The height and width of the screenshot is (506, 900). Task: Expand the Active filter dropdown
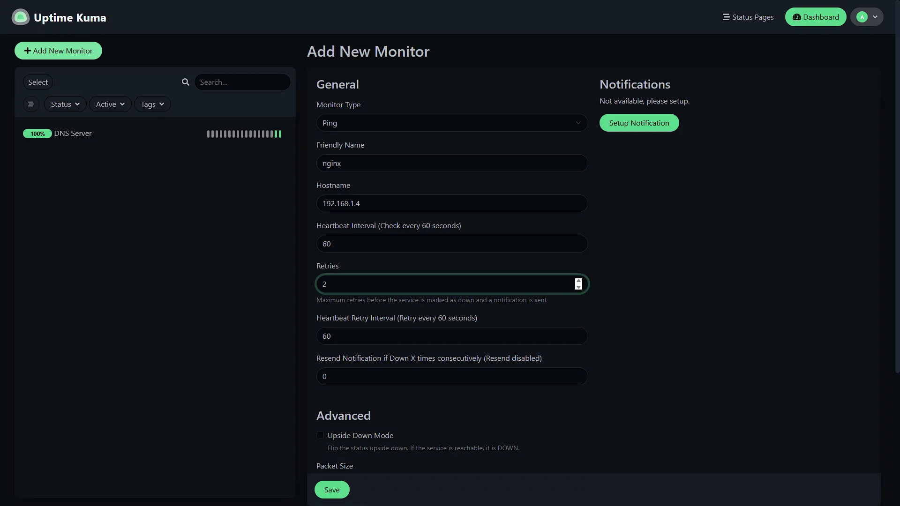pos(110,104)
